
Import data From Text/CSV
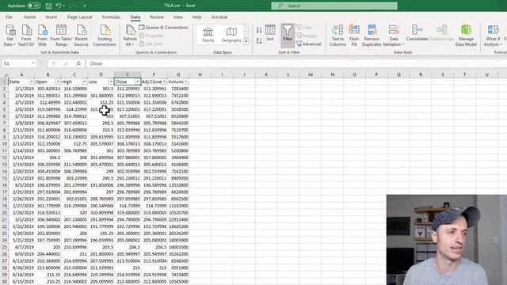(x=26, y=35)
